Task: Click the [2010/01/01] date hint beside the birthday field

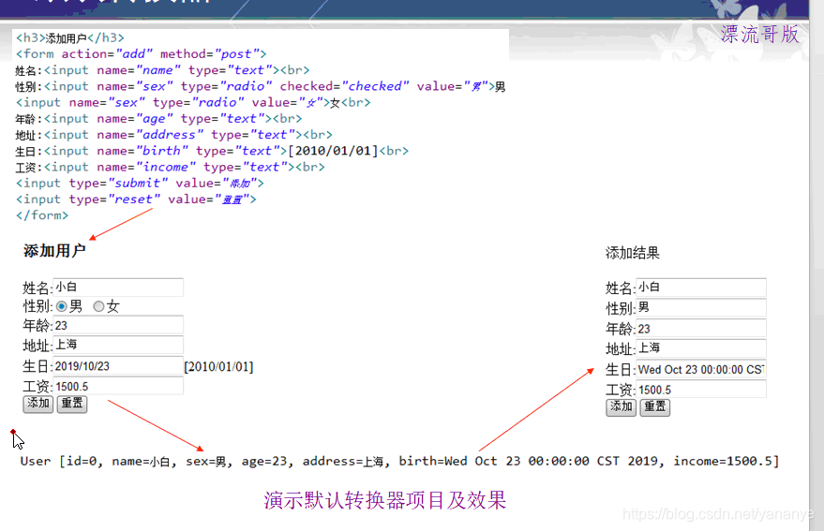Action: pos(218,366)
